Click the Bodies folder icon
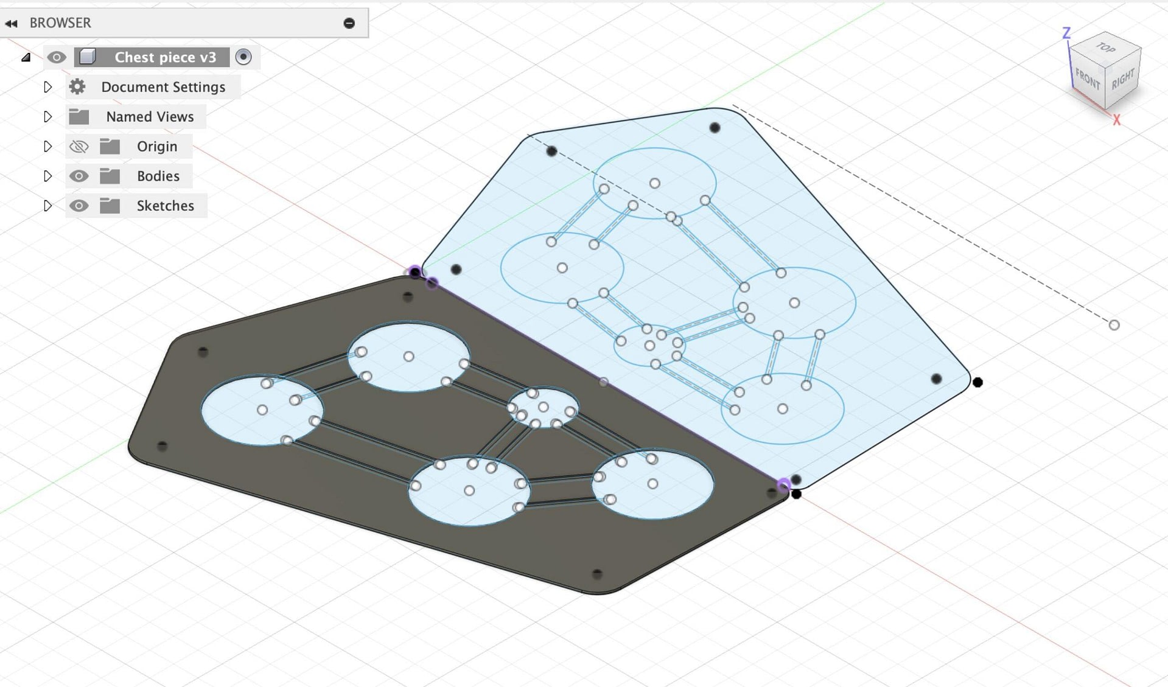The height and width of the screenshot is (687, 1168). click(110, 176)
